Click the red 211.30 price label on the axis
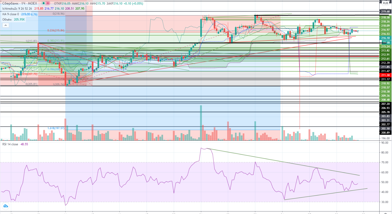 click(x=385, y=75)
